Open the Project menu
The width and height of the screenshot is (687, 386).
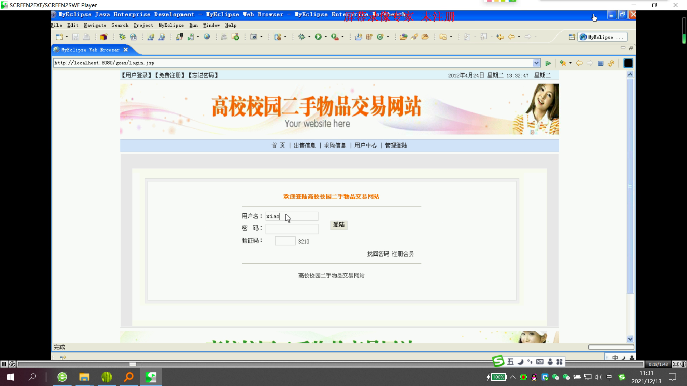pos(143,25)
